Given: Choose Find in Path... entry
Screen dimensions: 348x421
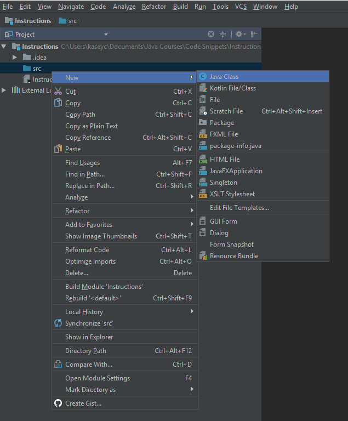Looking at the screenshot, I should [x=125, y=174].
